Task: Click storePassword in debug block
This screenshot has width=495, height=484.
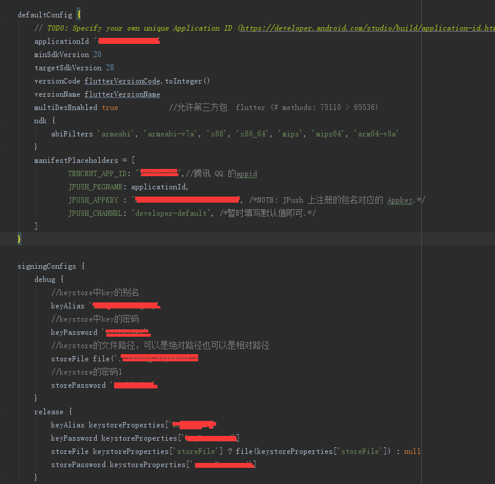Action: pos(78,385)
